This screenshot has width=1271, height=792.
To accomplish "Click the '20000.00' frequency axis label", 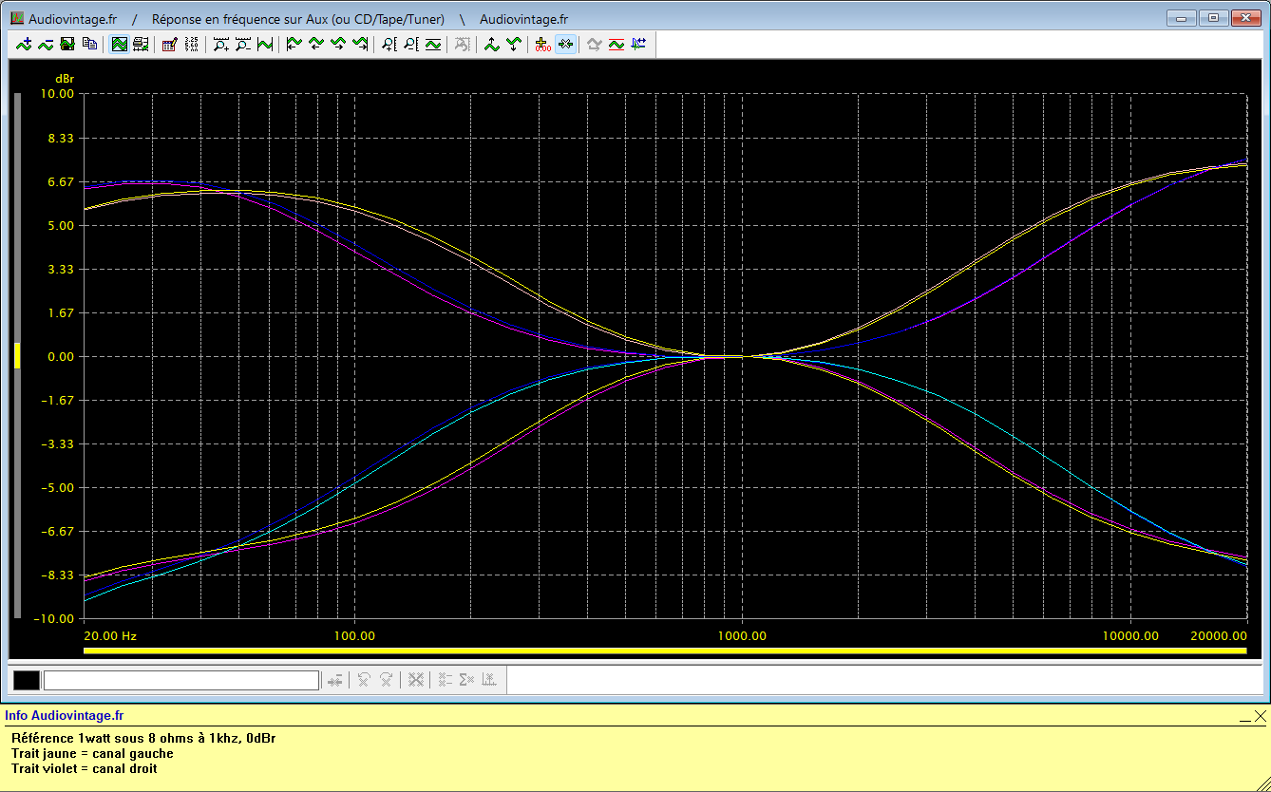I will (x=1221, y=635).
